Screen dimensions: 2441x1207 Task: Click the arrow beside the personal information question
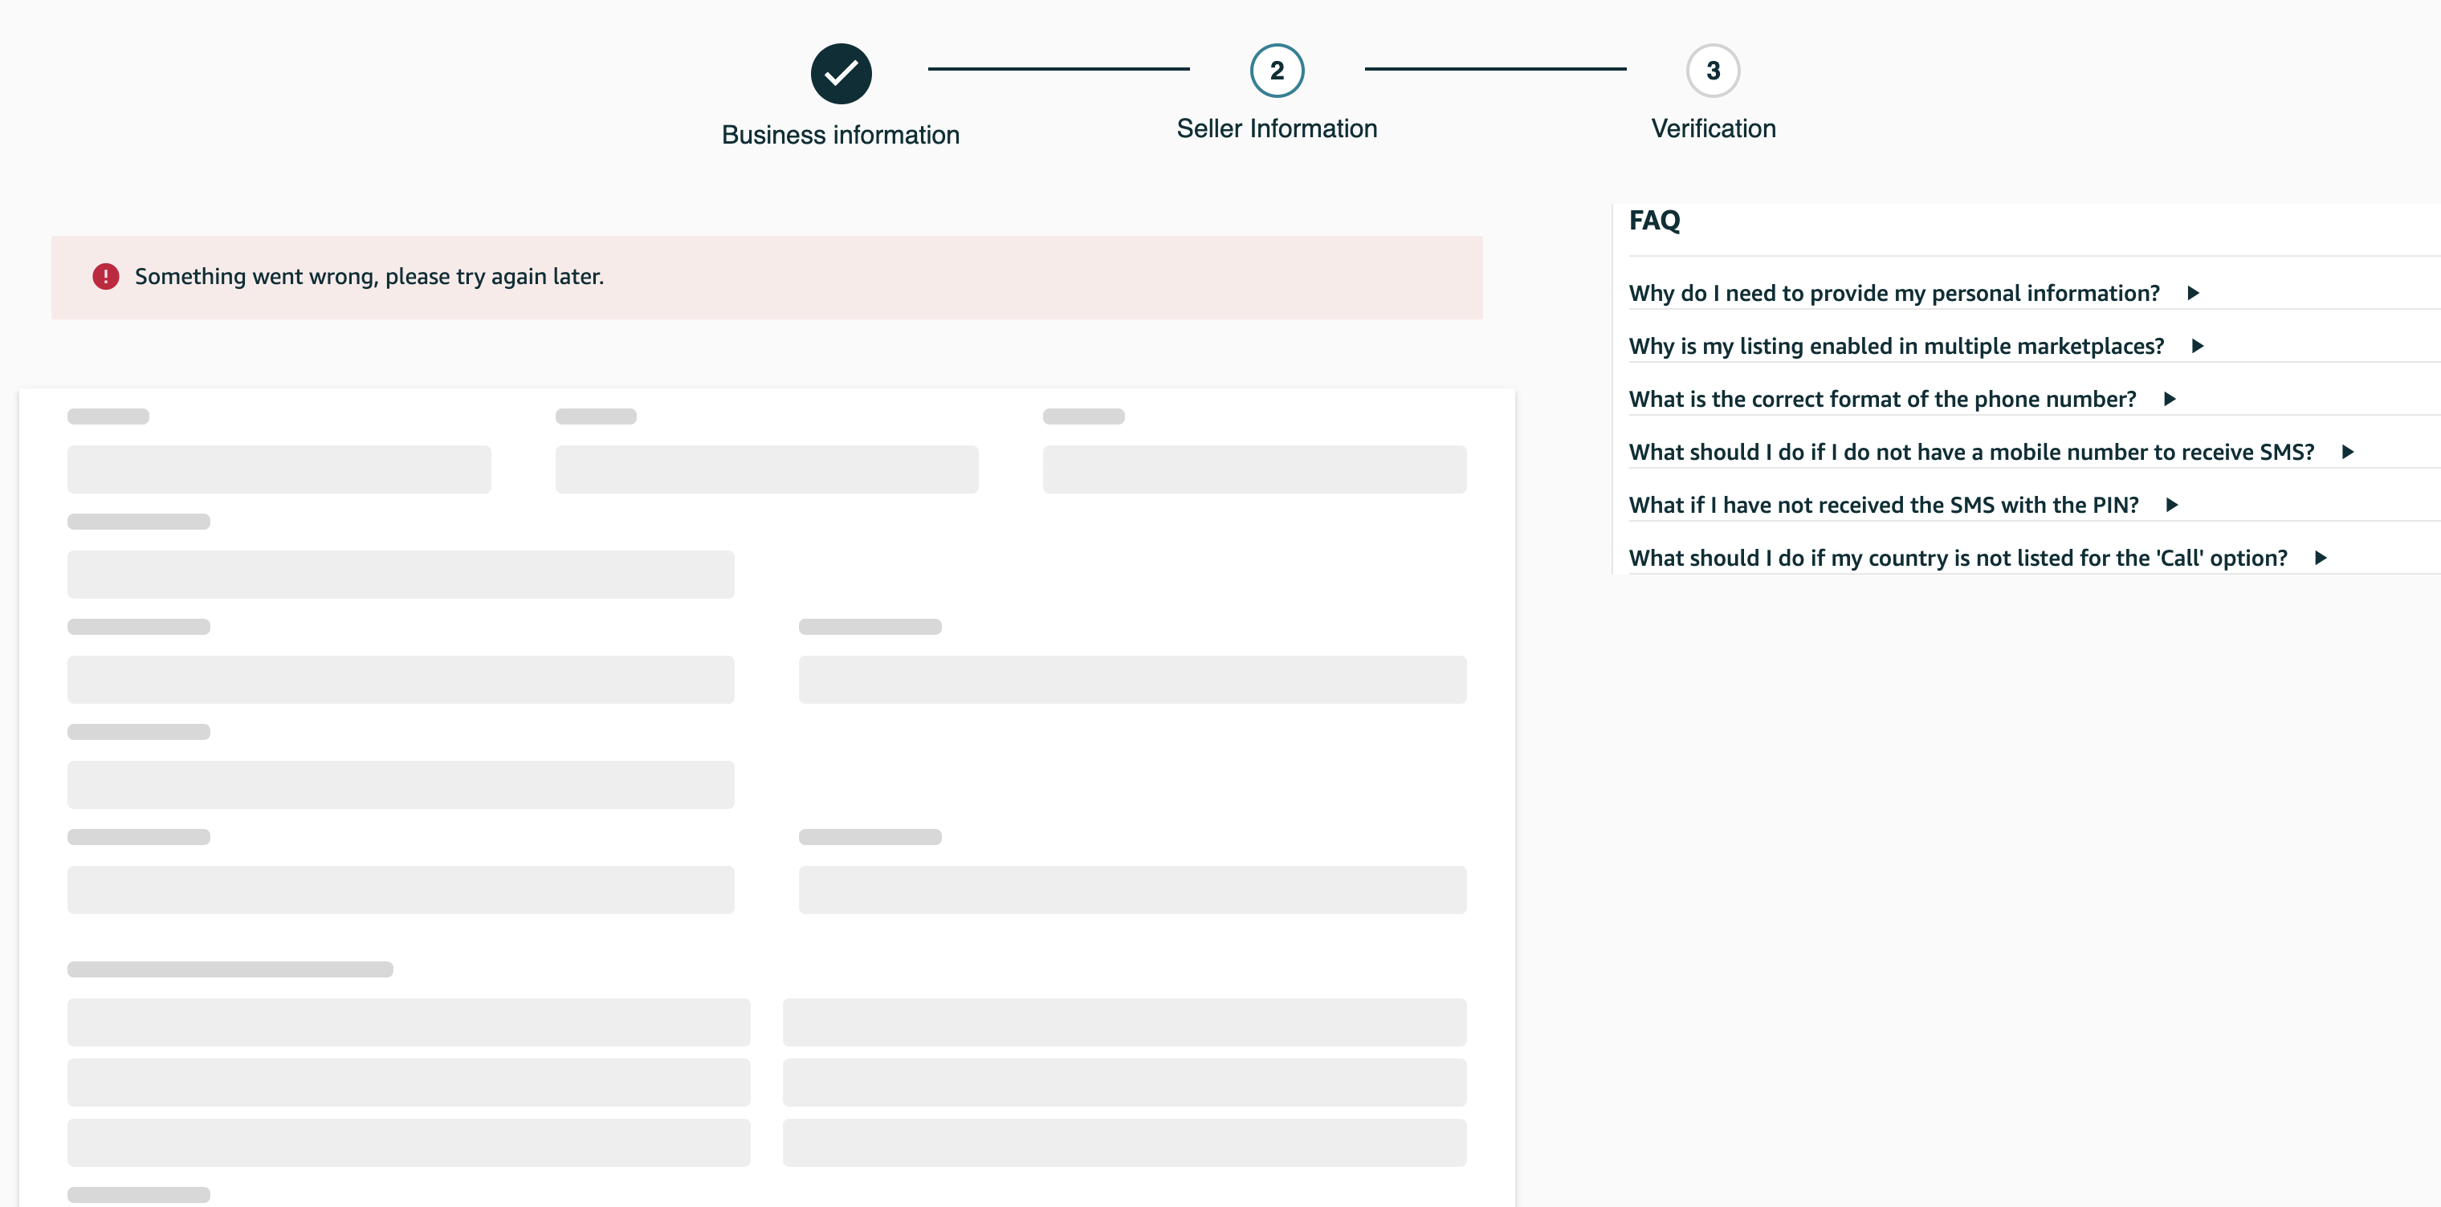[x=2193, y=294]
